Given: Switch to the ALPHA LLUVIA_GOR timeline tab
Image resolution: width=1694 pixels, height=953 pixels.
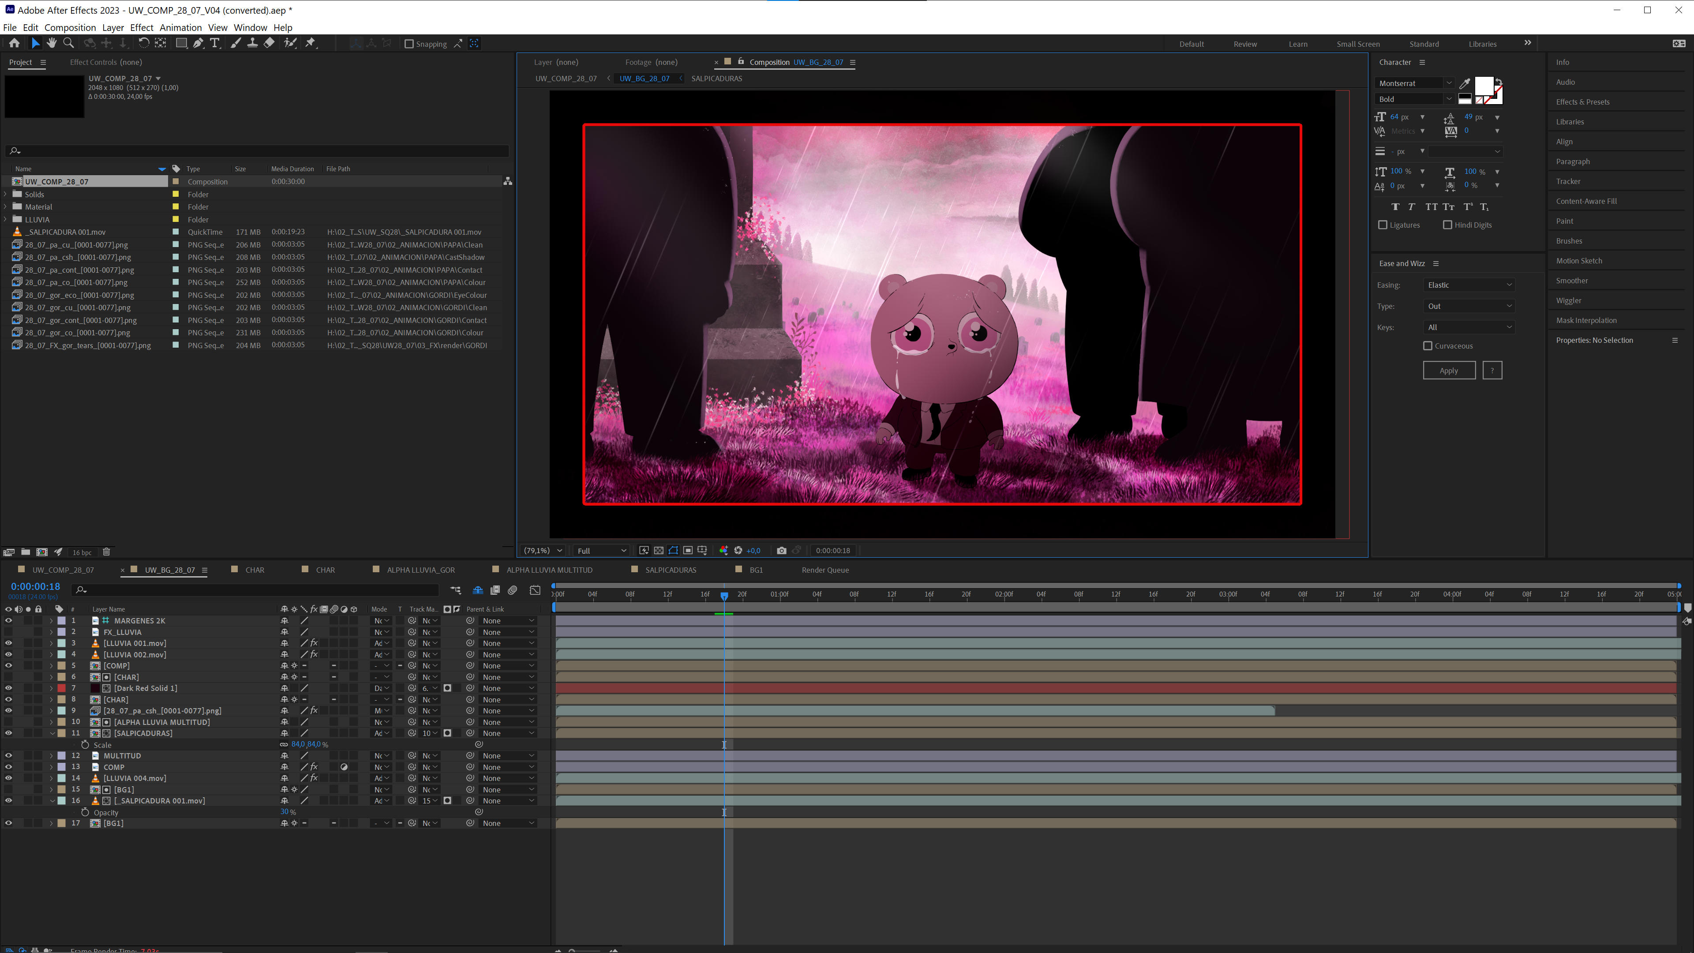Looking at the screenshot, I should click(x=420, y=570).
